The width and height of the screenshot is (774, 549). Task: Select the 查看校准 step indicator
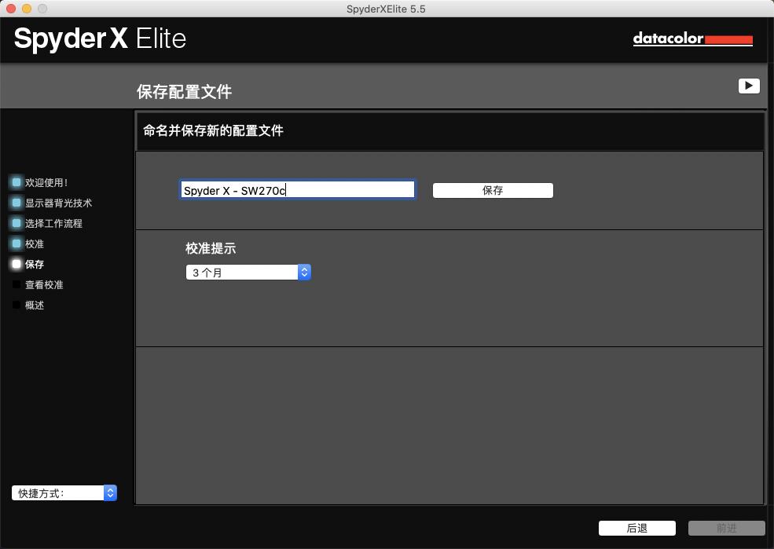point(17,284)
